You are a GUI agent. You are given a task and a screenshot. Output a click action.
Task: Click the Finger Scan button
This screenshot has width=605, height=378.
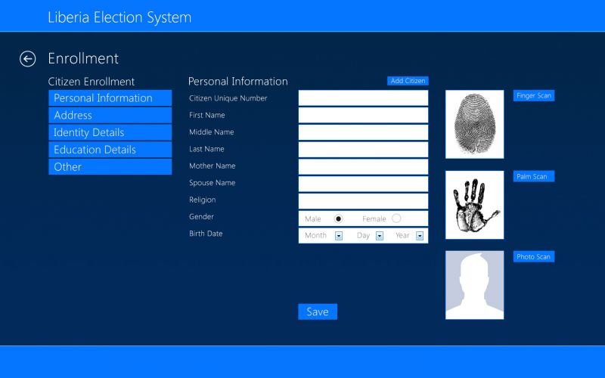pos(534,96)
